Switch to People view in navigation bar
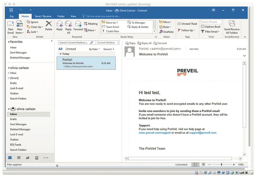Viewport: 256px width, 177px height. [28, 158]
